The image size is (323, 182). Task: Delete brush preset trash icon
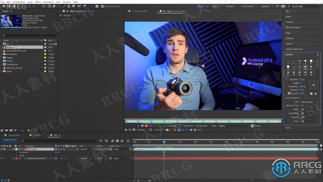tap(315, 94)
